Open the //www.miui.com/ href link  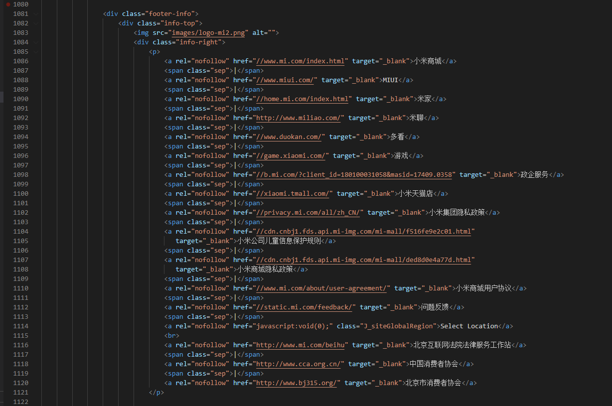click(285, 80)
